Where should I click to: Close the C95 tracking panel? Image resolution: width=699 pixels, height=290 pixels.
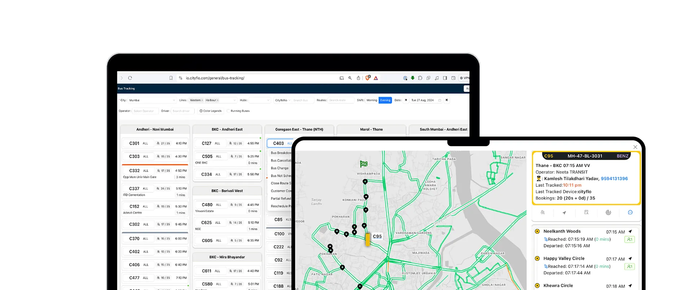coord(635,147)
